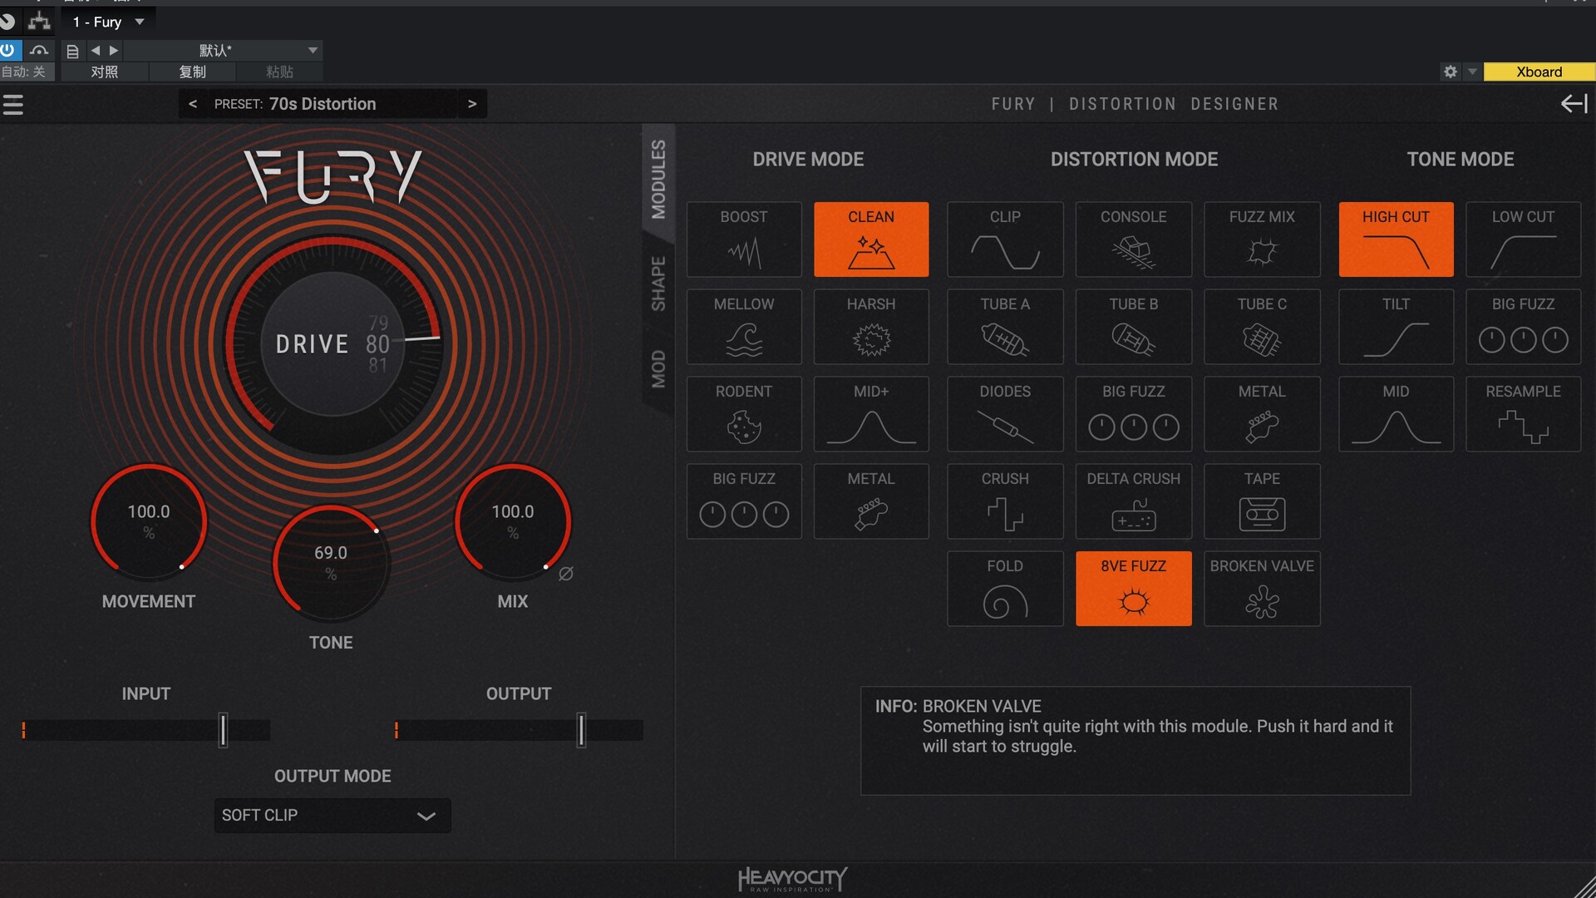Click the 对照 compare button
Screen dimensions: 1596x898
[x=105, y=72]
